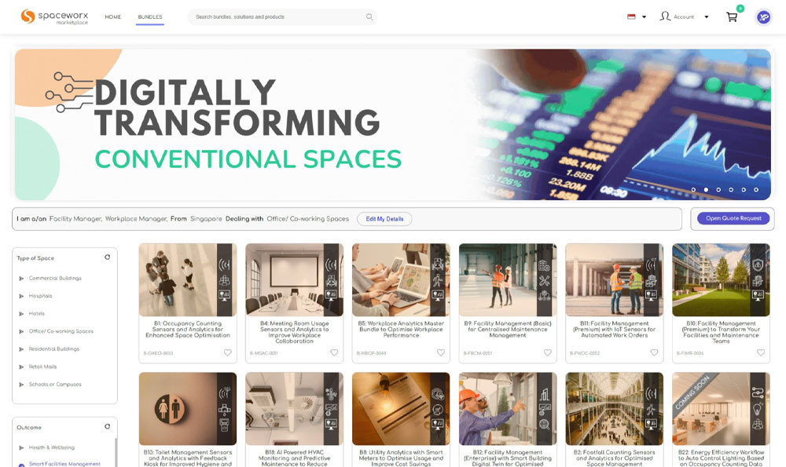Click the Spaceworx logo
Screen dimensions: 786x467
(x=54, y=16)
